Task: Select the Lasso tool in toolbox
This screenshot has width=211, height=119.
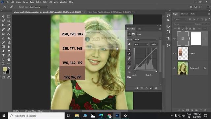Action: (3, 21)
